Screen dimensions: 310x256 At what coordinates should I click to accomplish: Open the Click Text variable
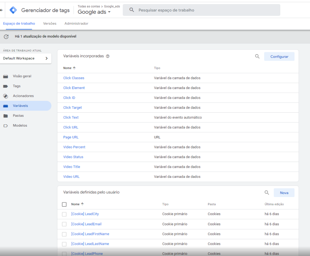(71, 117)
